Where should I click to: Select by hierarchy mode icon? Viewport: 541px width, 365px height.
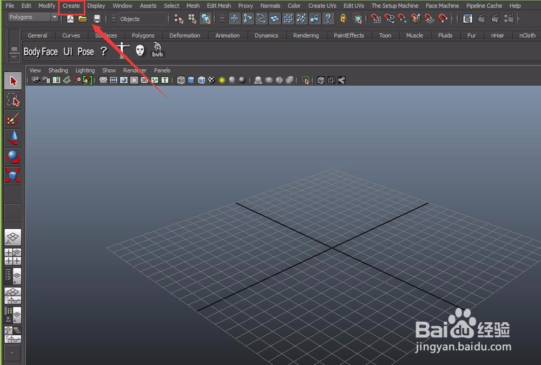tap(179, 19)
